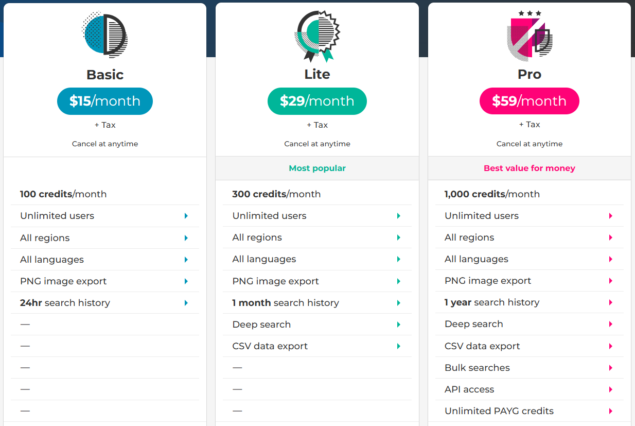Screen dimensions: 635x426
Task: Expand API access arrow in Pro plan
Action: click(611, 389)
